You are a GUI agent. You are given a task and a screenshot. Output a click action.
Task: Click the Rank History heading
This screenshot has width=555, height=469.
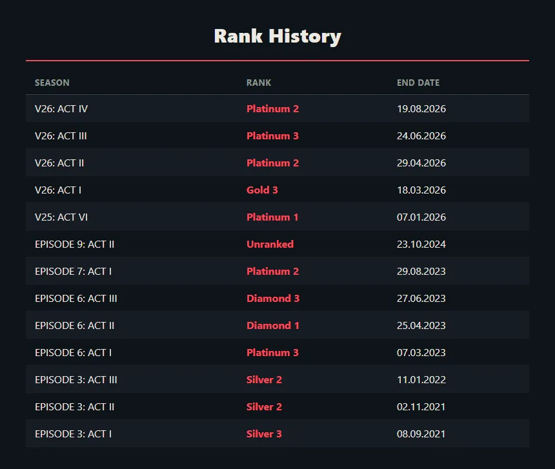[x=277, y=36]
